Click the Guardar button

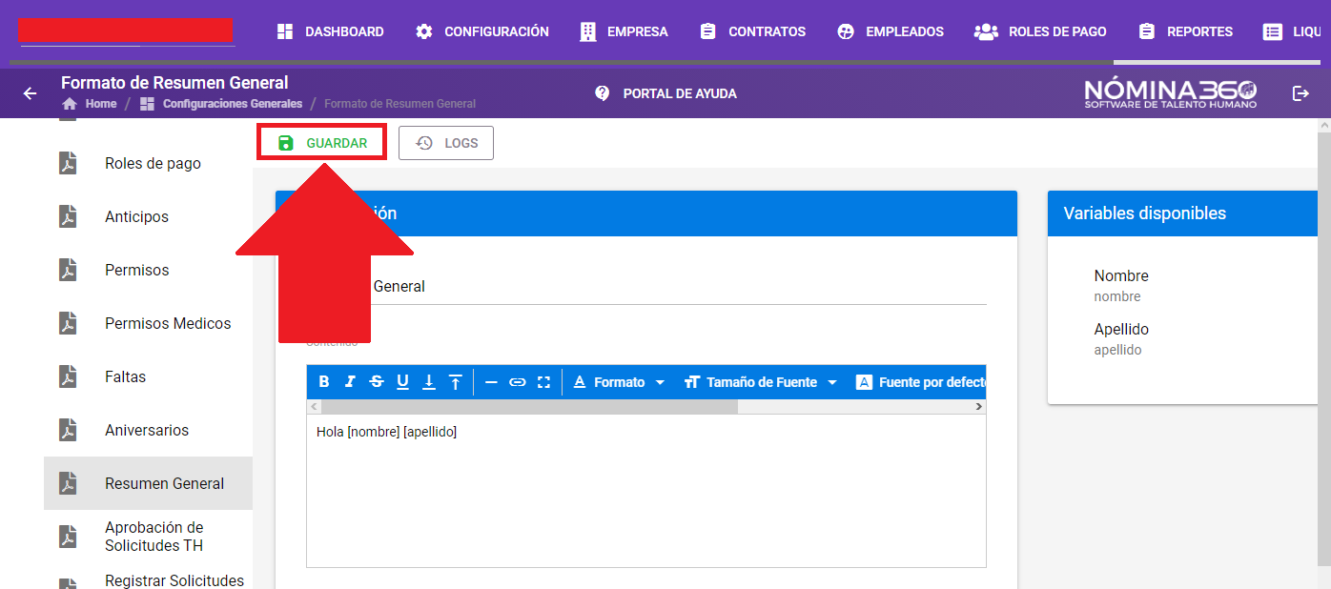click(322, 143)
